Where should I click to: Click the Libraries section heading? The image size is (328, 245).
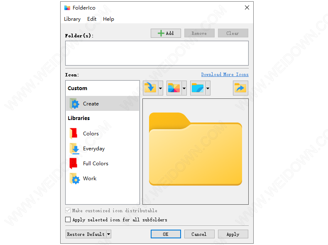click(79, 118)
